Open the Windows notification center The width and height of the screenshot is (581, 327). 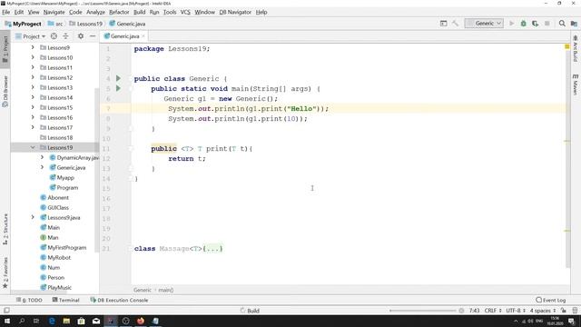click(x=572, y=321)
